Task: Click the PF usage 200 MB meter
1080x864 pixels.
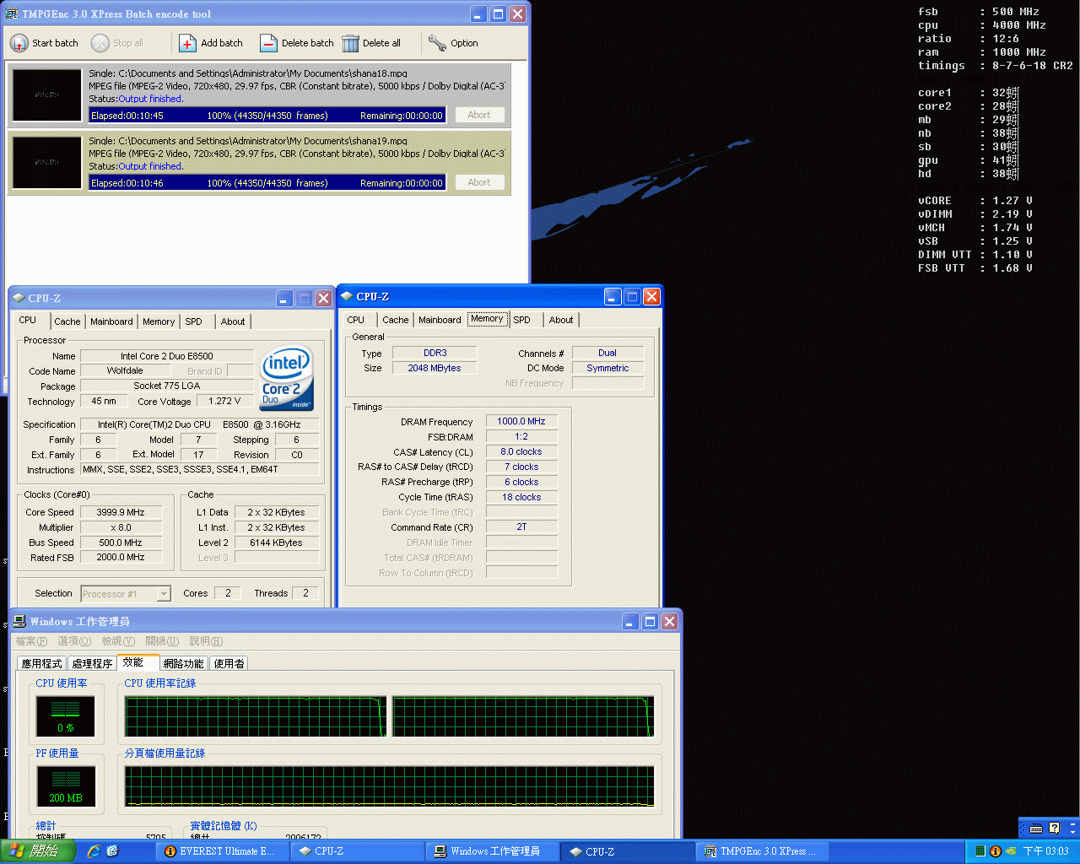Action: [66, 786]
